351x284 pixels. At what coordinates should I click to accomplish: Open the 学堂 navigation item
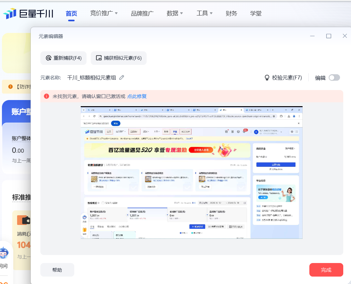tap(256, 14)
